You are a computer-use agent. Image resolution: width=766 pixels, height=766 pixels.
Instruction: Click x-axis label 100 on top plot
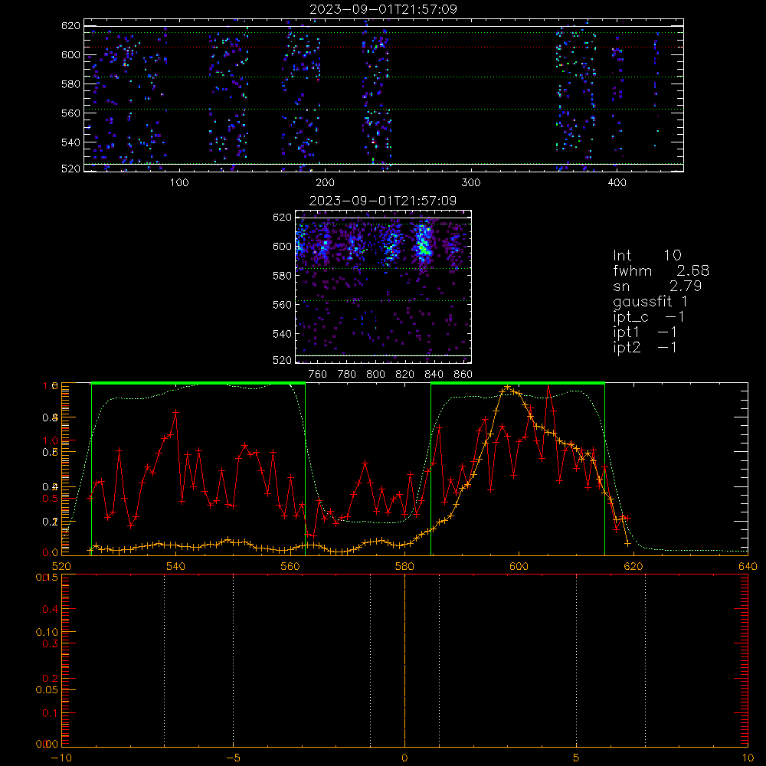click(x=179, y=183)
